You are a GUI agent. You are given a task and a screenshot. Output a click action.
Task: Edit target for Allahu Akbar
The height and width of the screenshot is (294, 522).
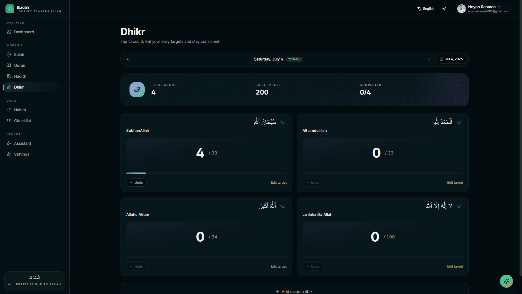[279, 266]
